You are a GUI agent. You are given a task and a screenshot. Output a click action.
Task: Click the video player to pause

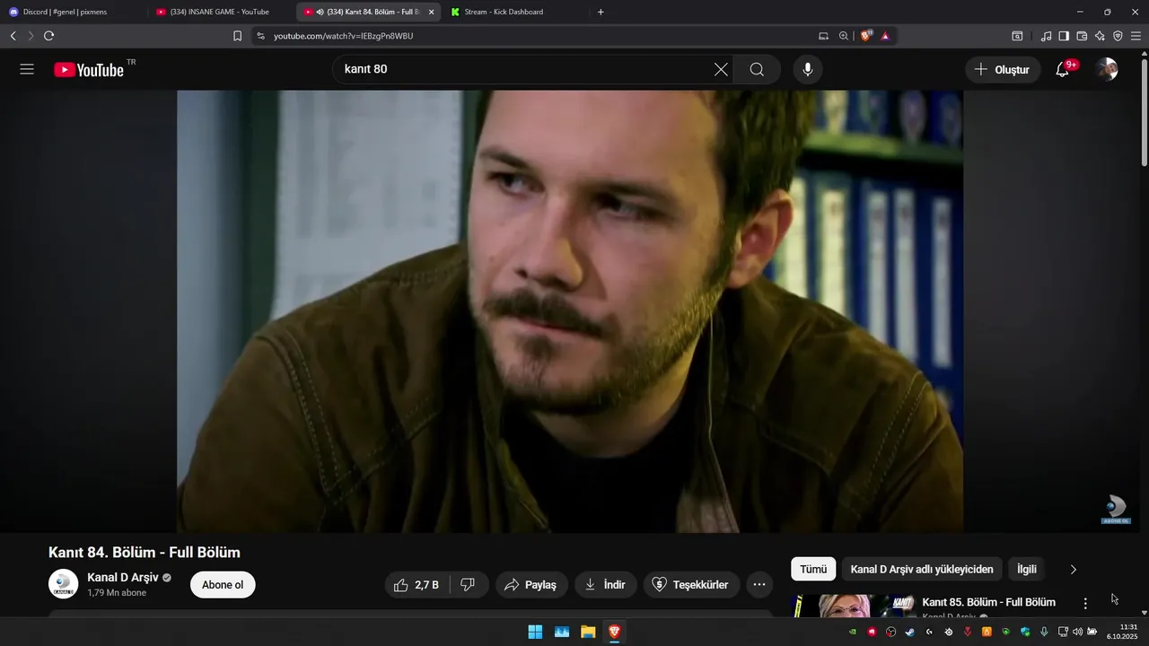570,311
